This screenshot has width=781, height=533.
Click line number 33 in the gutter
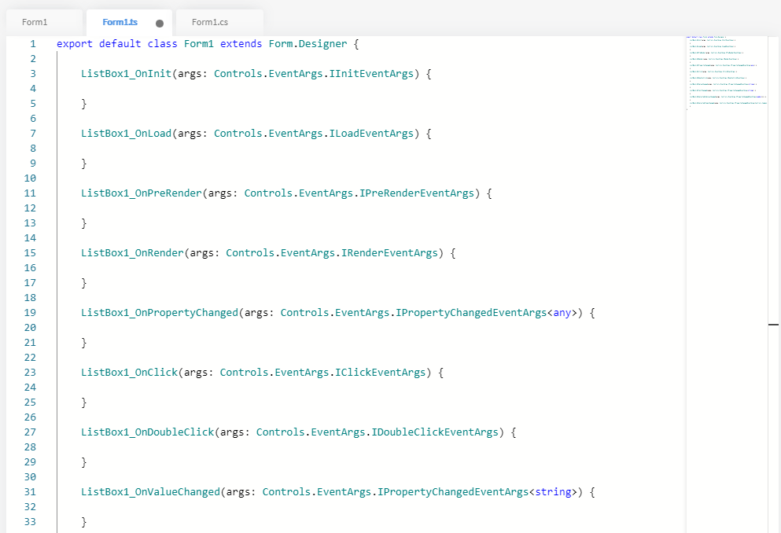31,522
